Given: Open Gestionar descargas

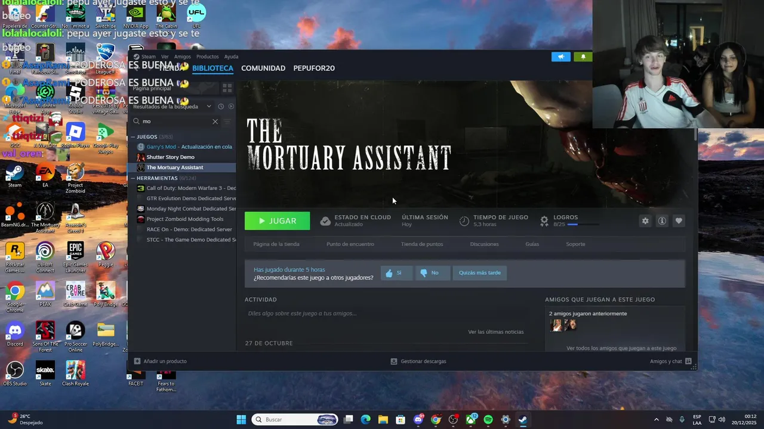Looking at the screenshot, I should click(x=418, y=362).
